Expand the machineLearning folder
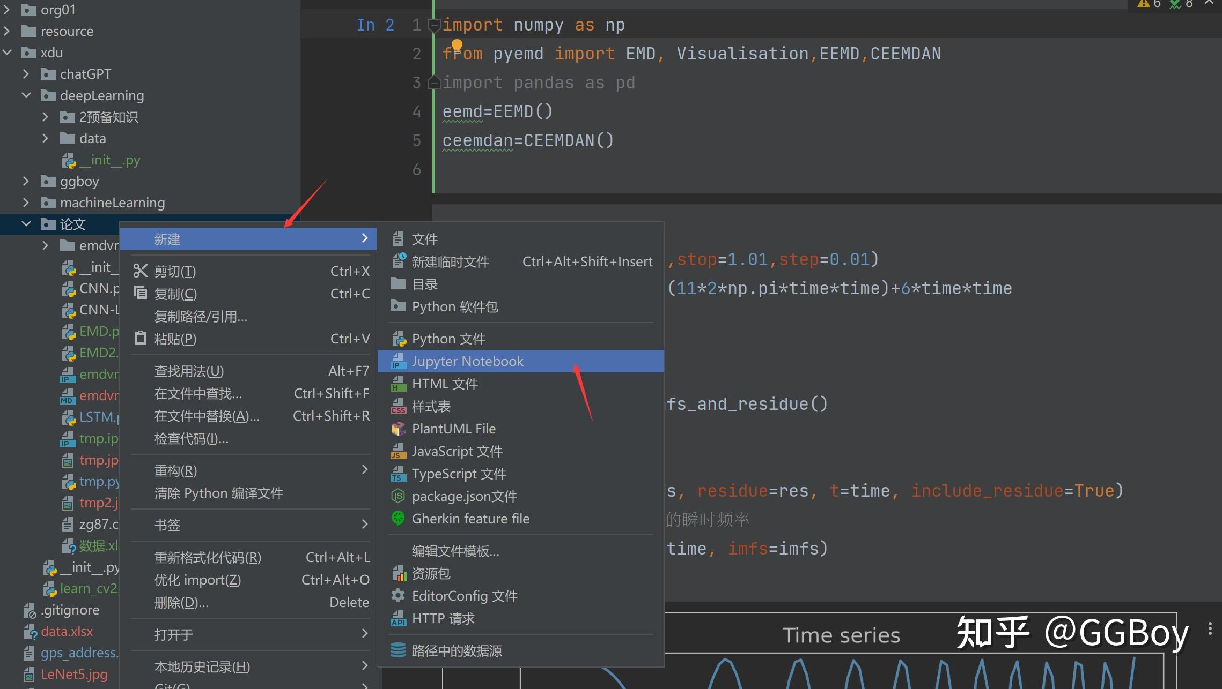Image resolution: width=1222 pixels, height=689 pixels. 26,203
